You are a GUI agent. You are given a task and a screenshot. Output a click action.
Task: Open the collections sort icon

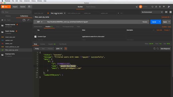coord(29,20)
